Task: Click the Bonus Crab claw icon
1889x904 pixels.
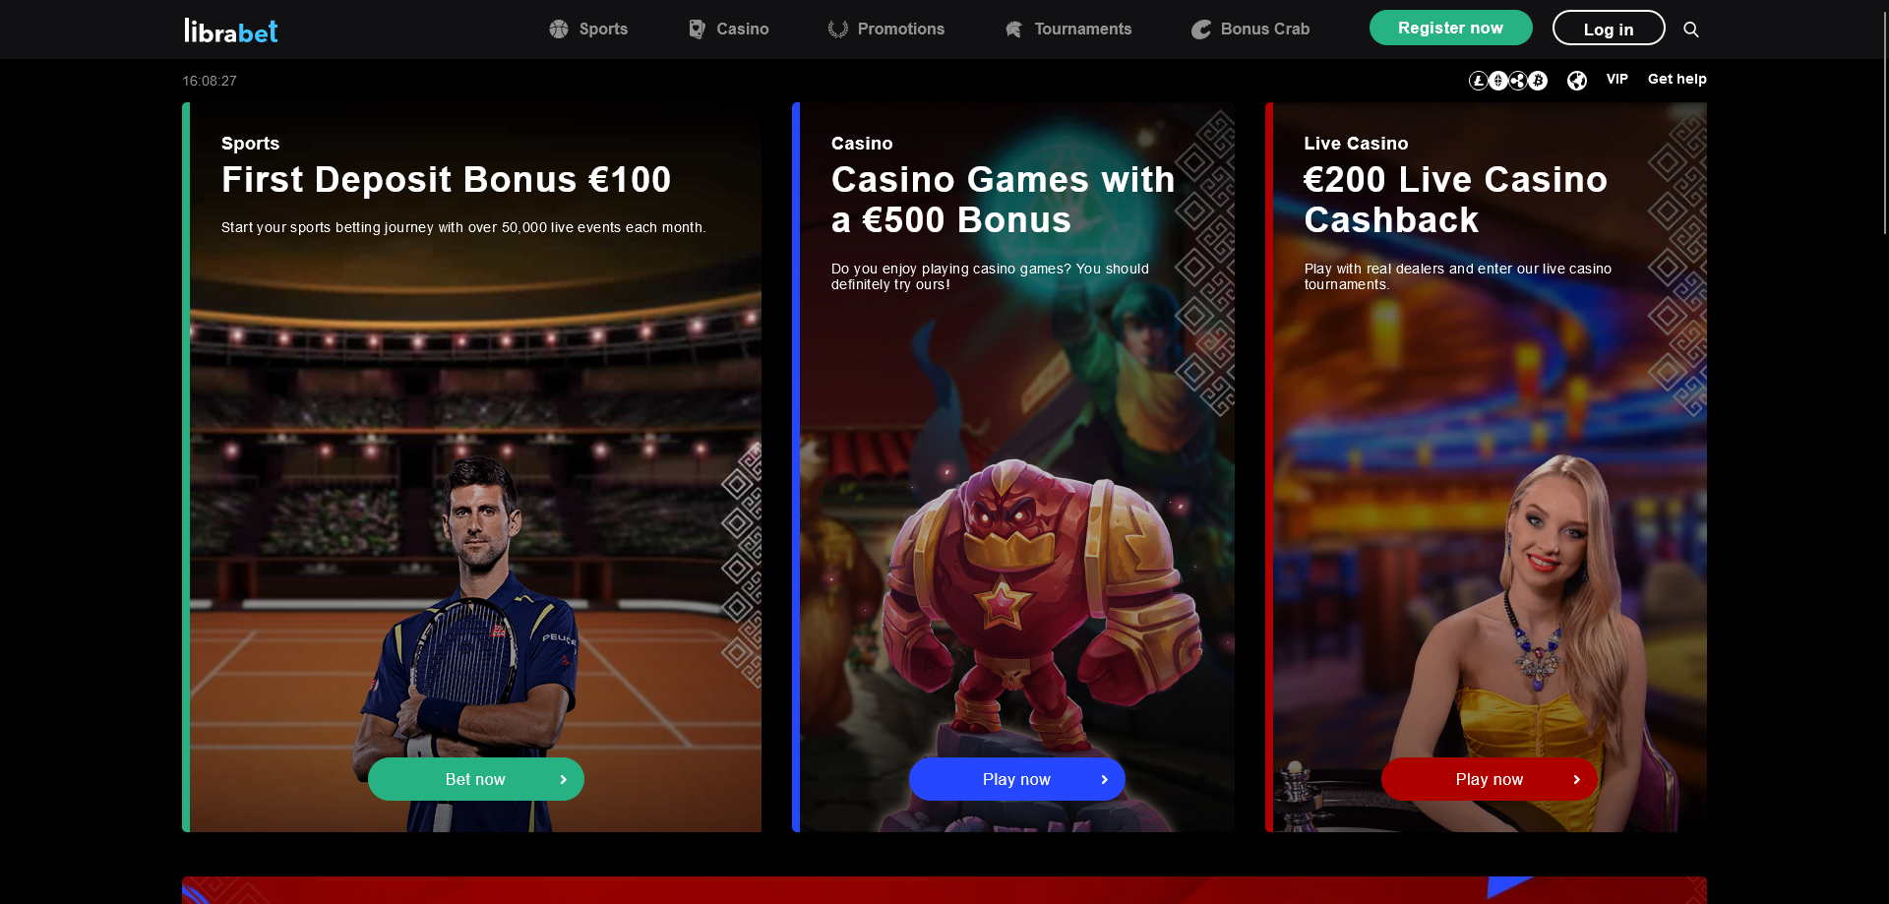Action: [x=1201, y=30]
